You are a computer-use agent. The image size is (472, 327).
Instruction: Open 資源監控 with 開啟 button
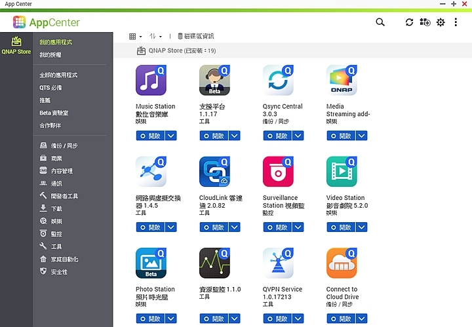[214, 318]
